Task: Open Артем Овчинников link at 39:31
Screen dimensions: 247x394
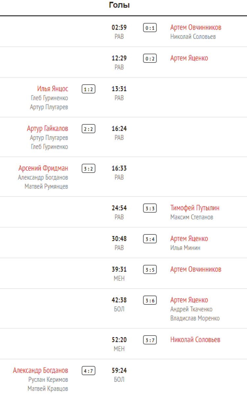Action: (196, 269)
